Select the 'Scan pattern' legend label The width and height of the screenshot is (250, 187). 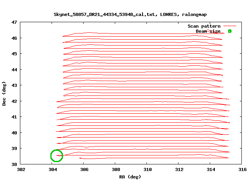pyautogui.click(x=204, y=26)
